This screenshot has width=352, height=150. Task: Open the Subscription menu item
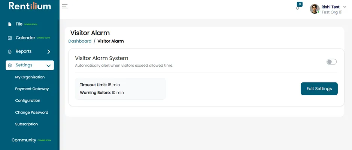[x=27, y=124]
